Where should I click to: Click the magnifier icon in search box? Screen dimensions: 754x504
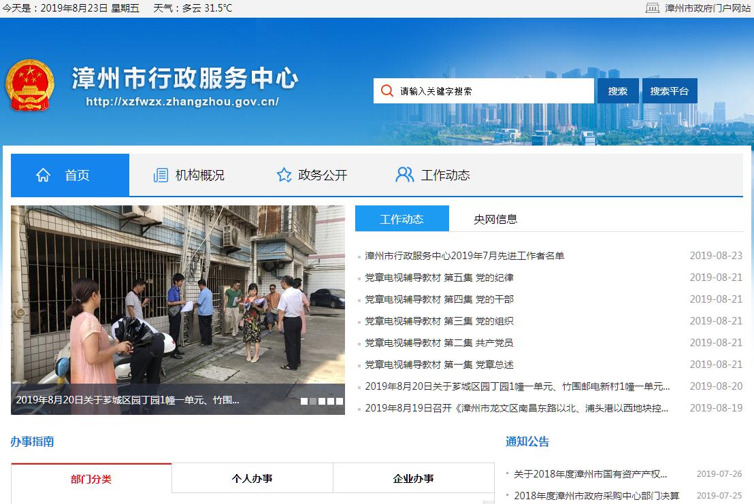387,91
